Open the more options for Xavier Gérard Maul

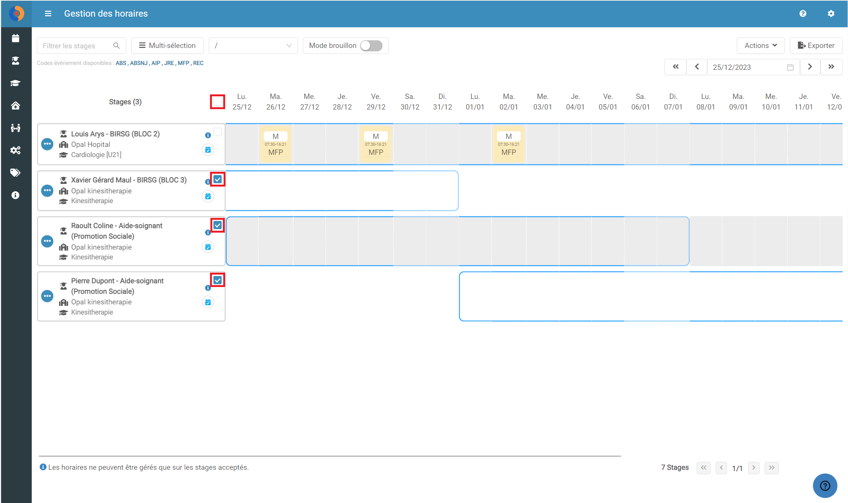tap(47, 191)
